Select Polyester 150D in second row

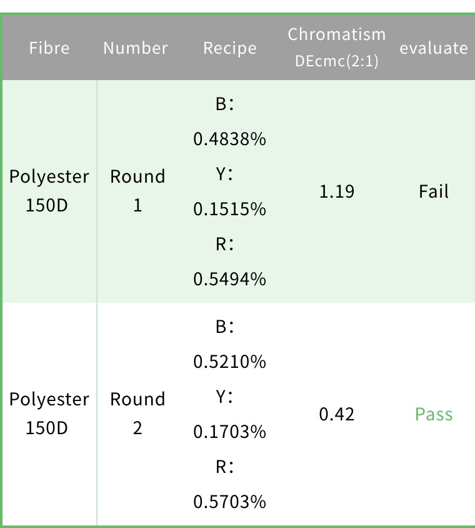(x=49, y=414)
